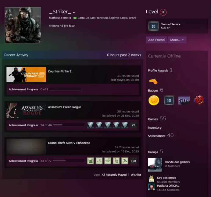211x197 pixels.
Task: Open the Key dos Brode group link
Action: pos(166,178)
